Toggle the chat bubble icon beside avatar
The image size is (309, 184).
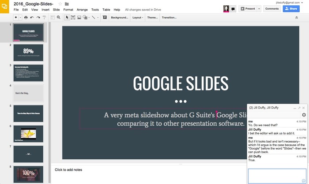point(233,8)
